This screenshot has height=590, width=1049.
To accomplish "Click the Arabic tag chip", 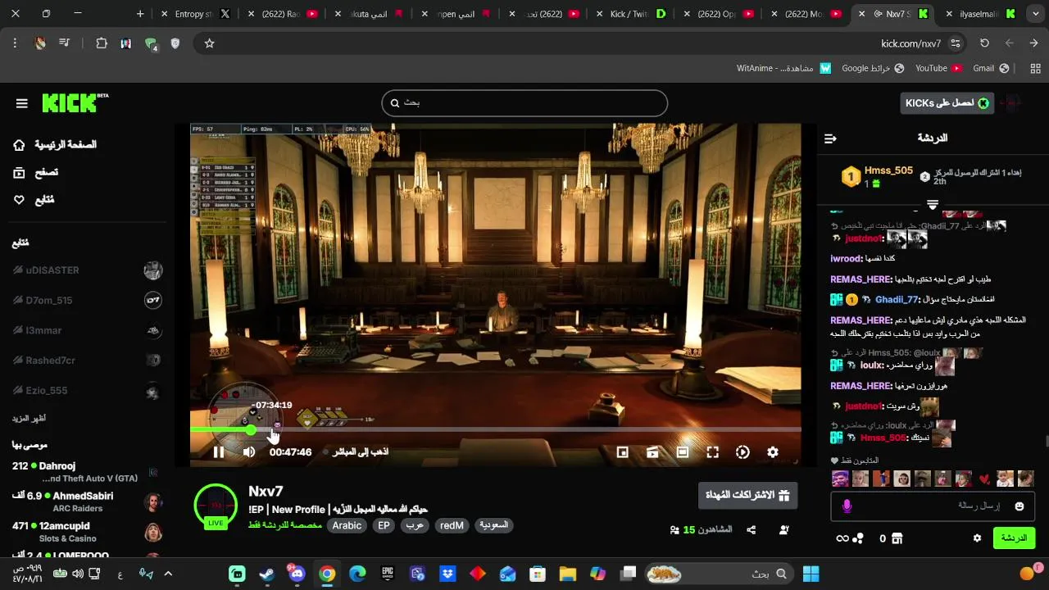I will pyautogui.click(x=347, y=526).
